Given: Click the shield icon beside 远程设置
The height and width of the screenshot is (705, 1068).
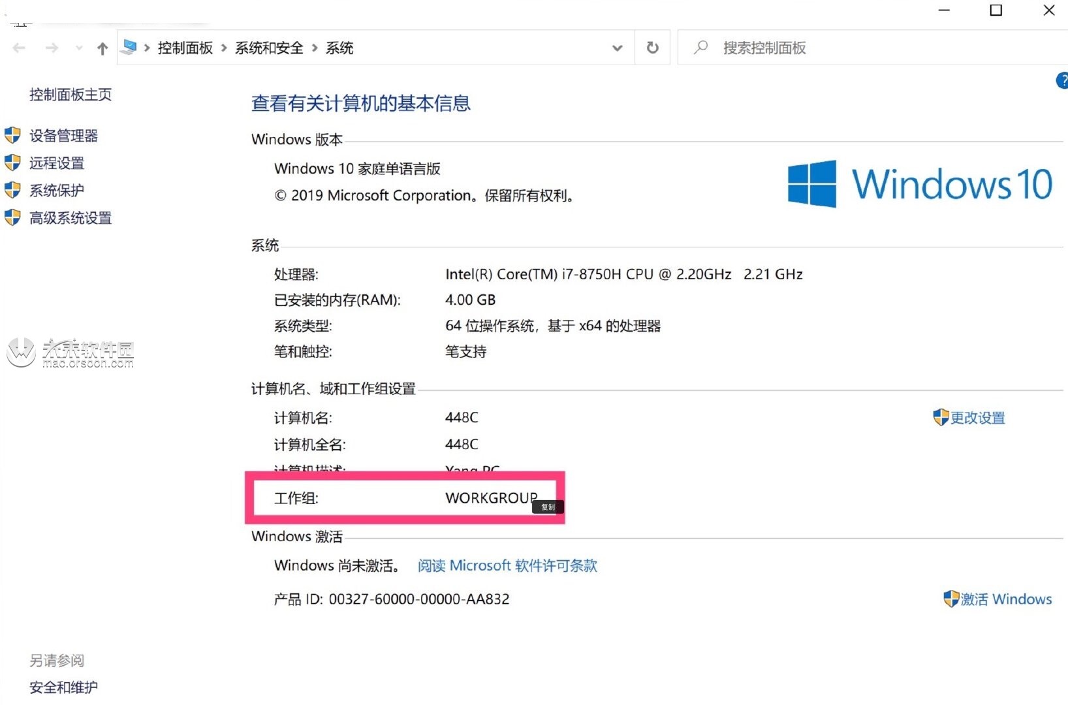Looking at the screenshot, I should (x=12, y=163).
